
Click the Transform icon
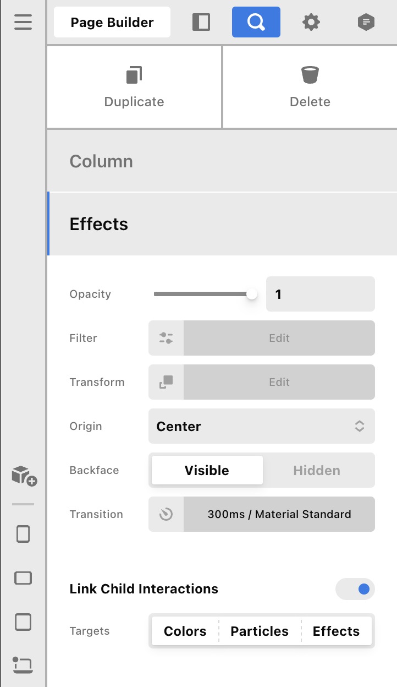[x=166, y=382]
